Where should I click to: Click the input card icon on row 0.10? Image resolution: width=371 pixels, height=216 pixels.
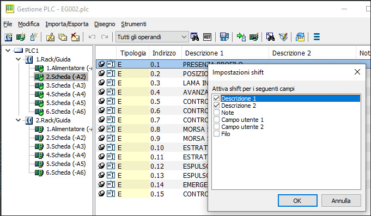tap(111, 147)
